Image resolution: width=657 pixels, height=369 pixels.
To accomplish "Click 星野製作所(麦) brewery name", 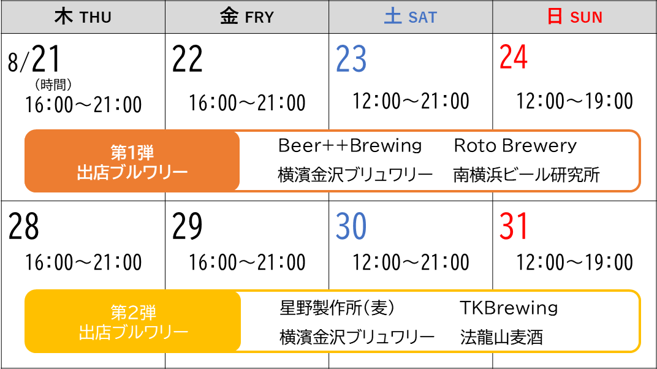I will (337, 307).
